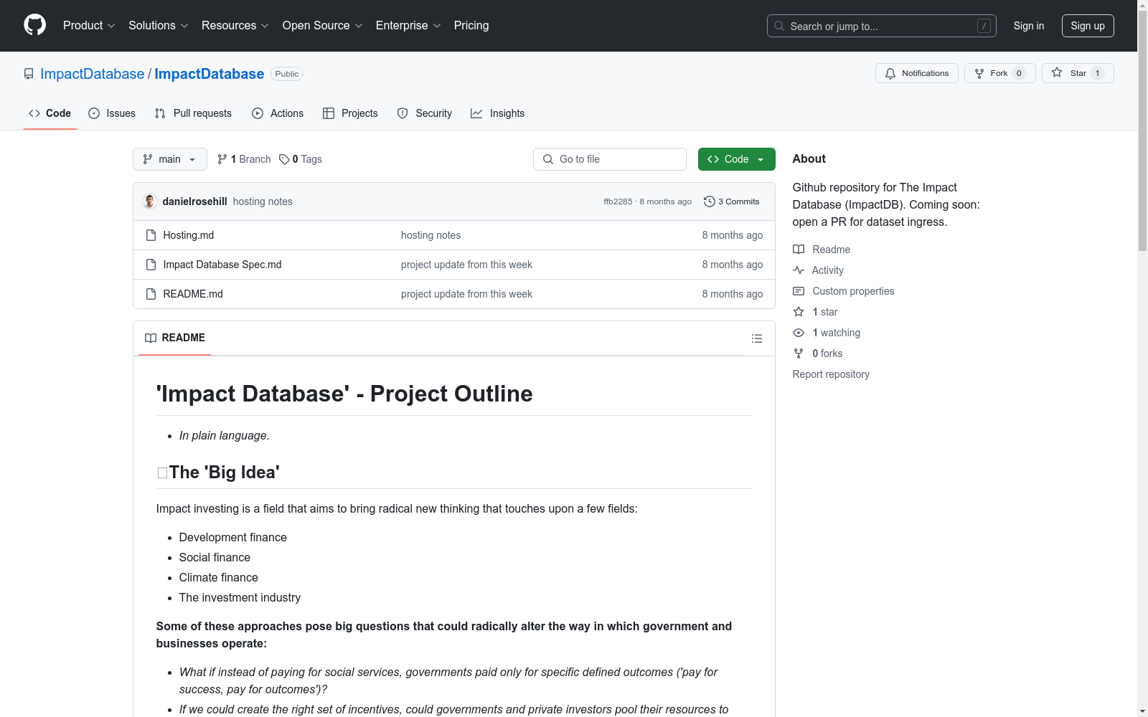Viewport: 1148px width, 717px height.
Task: Click 'hosting notes' commit message for Hosting.md
Action: (x=431, y=235)
